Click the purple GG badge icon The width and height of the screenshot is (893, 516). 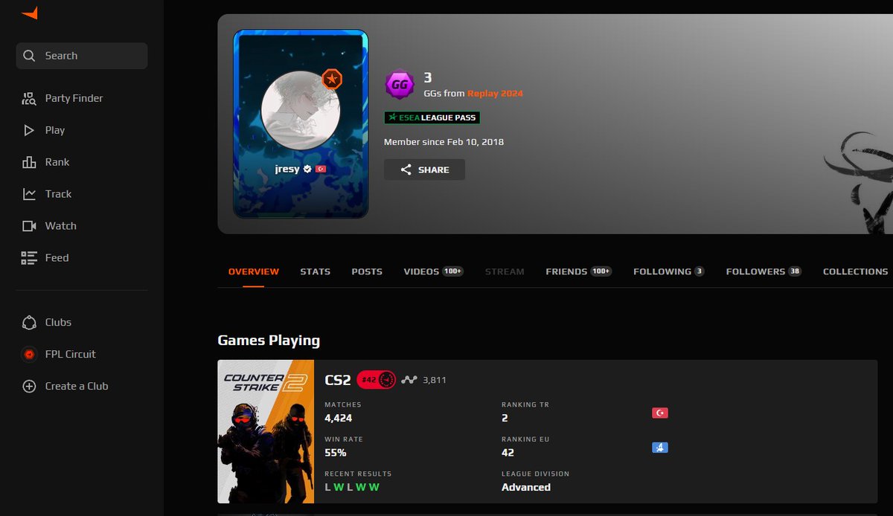400,85
